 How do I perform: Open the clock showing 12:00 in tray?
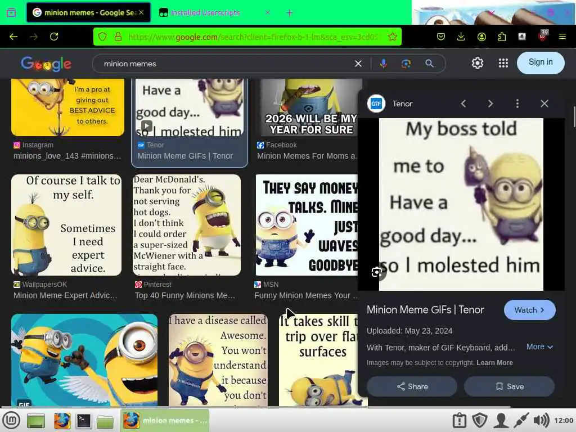click(x=564, y=420)
